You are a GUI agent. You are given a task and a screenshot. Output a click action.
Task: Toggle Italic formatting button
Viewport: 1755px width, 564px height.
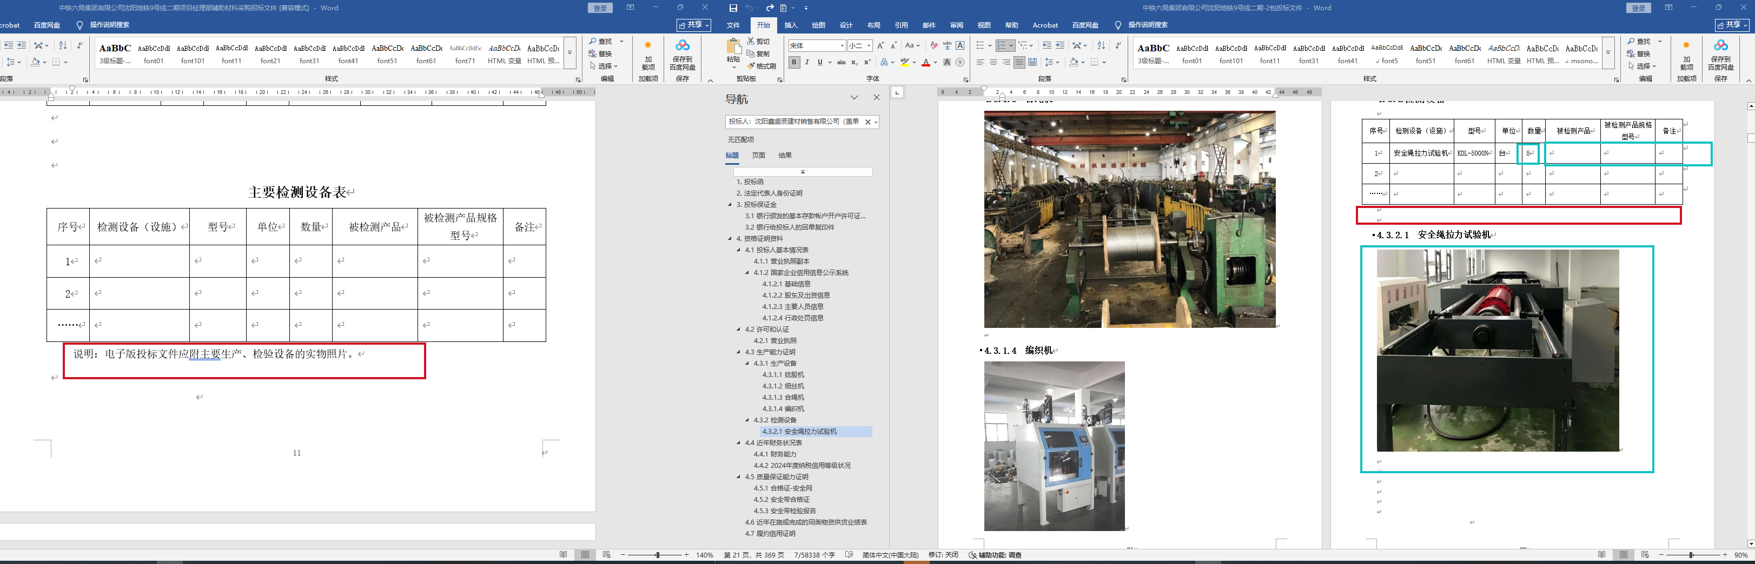click(x=807, y=63)
